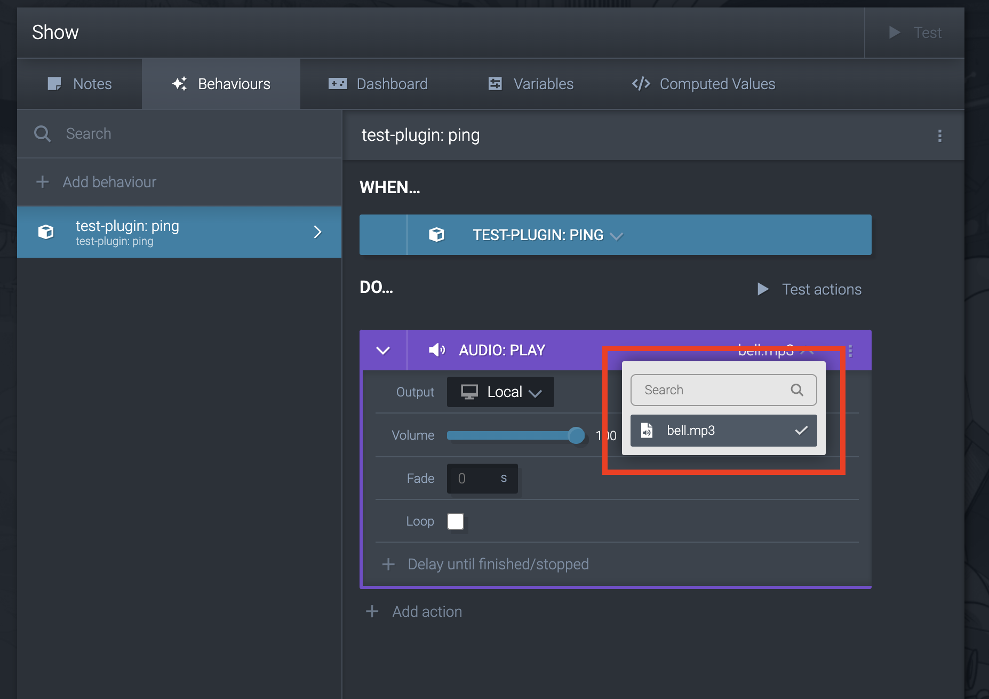Click the Notes tab icon
Viewport: 989px width, 699px height.
click(x=54, y=84)
